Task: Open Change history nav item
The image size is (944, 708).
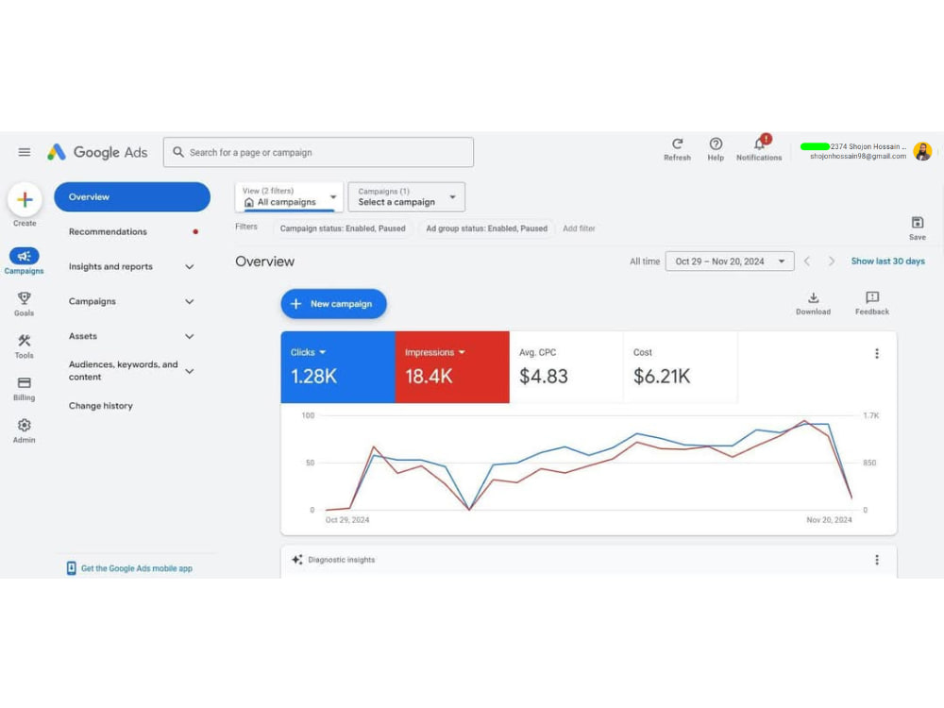Action: coord(101,406)
